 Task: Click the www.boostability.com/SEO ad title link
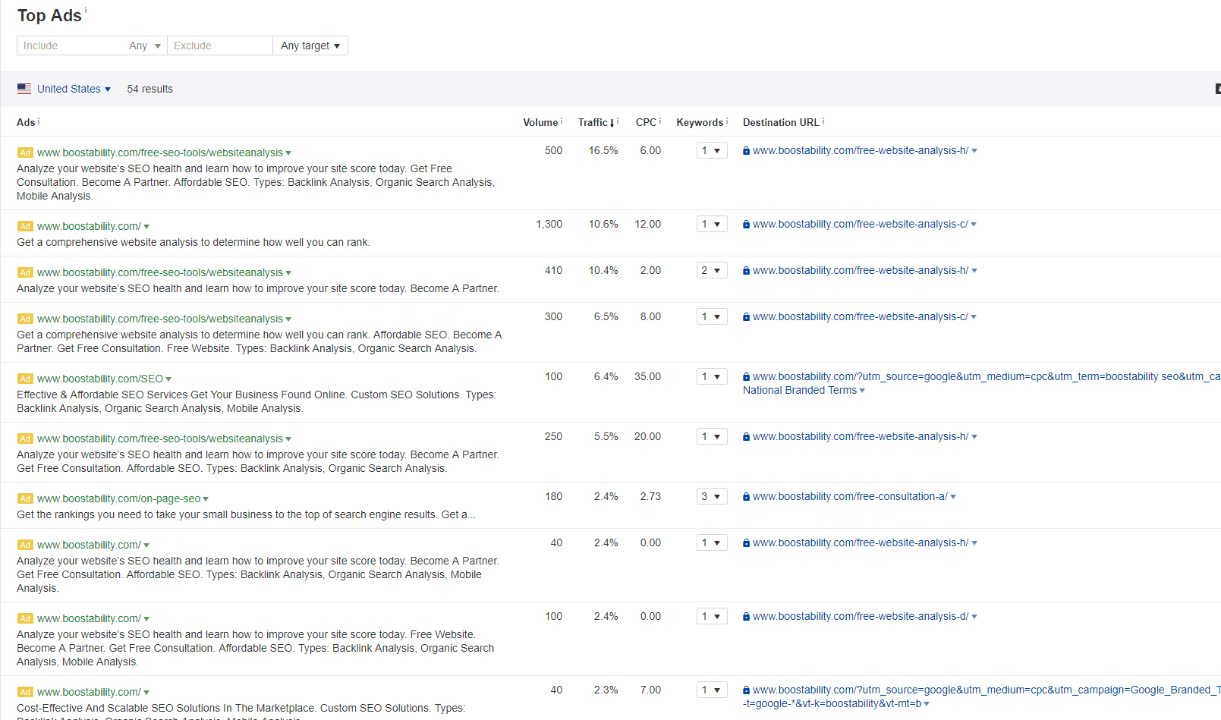tap(99, 378)
